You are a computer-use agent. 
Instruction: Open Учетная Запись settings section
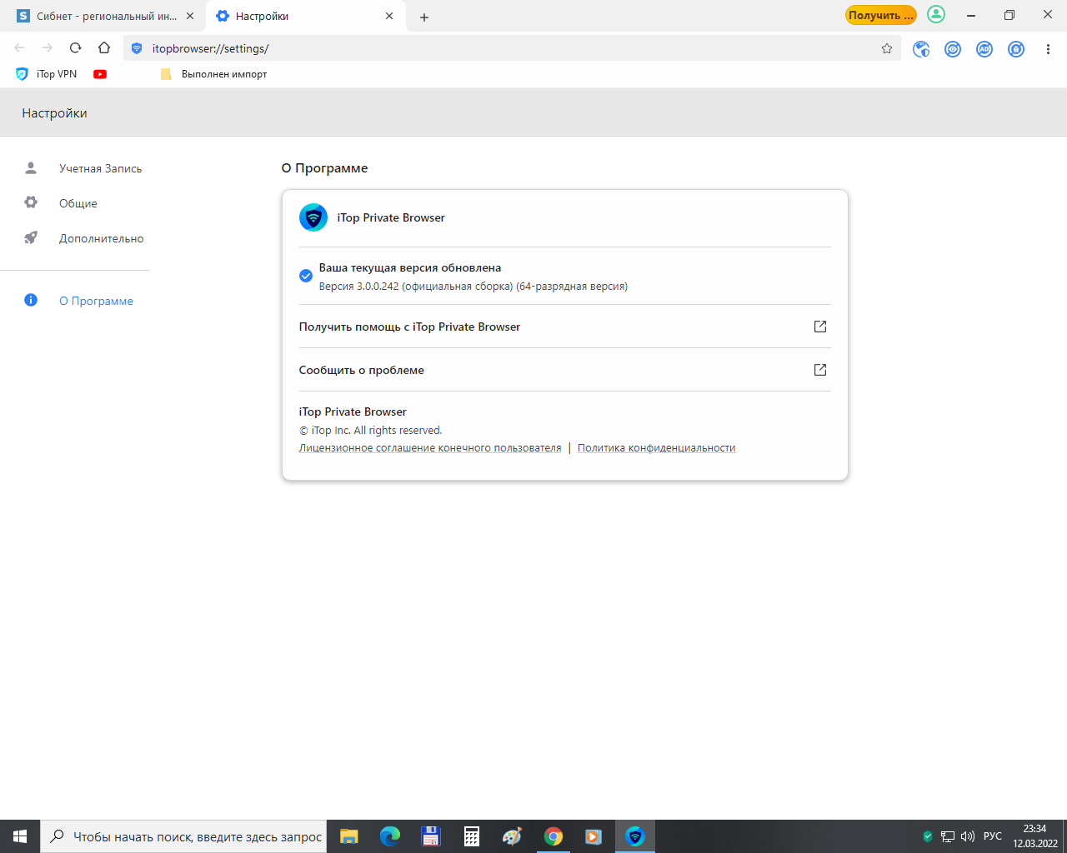(100, 168)
